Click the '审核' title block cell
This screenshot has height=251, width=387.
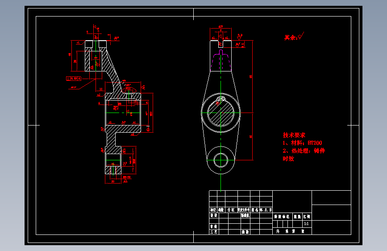pyautogui.click(x=214, y=226)
